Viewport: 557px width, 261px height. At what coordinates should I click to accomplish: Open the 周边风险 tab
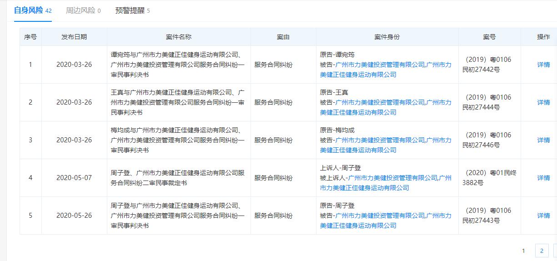point(83,10)
